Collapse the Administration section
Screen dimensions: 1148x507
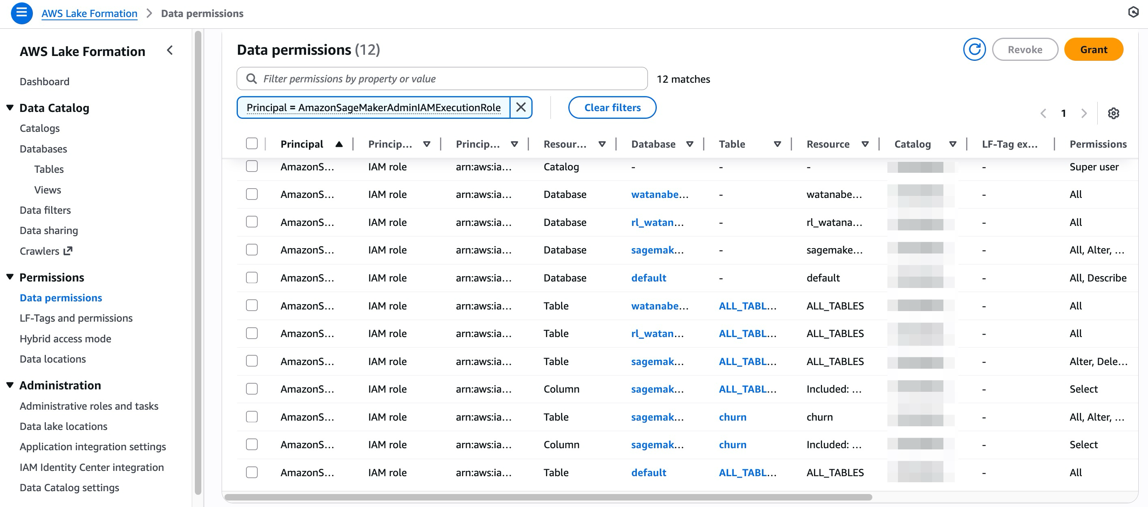pos(10,385)
